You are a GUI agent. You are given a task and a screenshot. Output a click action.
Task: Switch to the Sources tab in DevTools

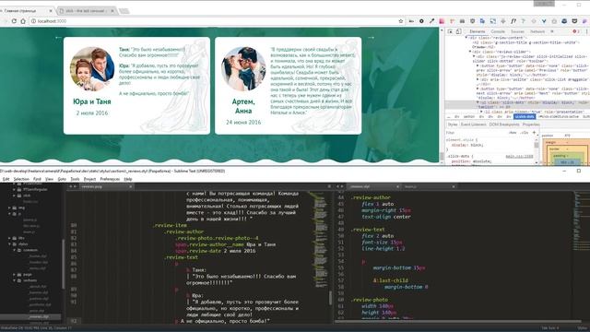(517, 31)
